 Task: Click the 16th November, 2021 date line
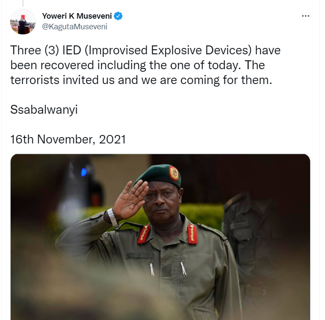coord(68,139)
